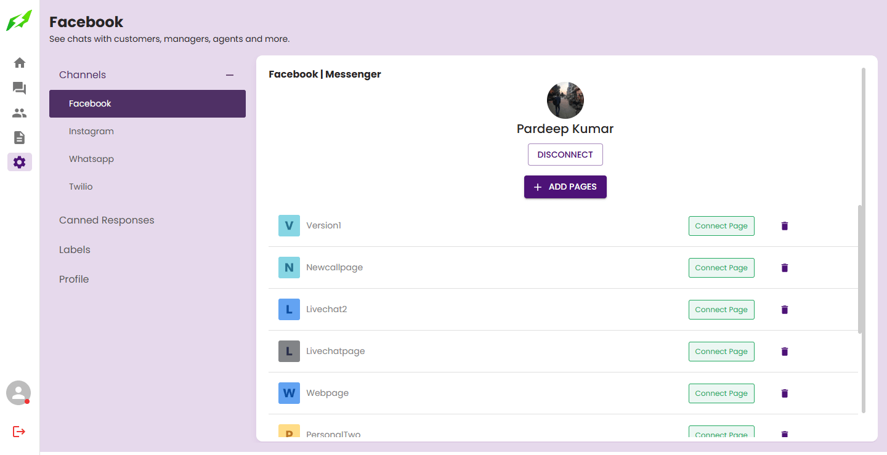
Task: Open Labels section
Action: [x=75, y=250]
